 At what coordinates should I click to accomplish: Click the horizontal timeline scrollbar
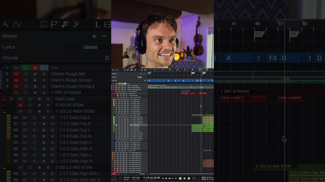click(182, 174)
